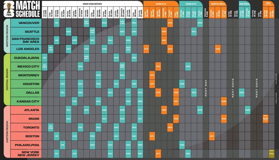Click the LOS ANGELES city row label
This screenshot has width=279, height=160.
point(26,49)
